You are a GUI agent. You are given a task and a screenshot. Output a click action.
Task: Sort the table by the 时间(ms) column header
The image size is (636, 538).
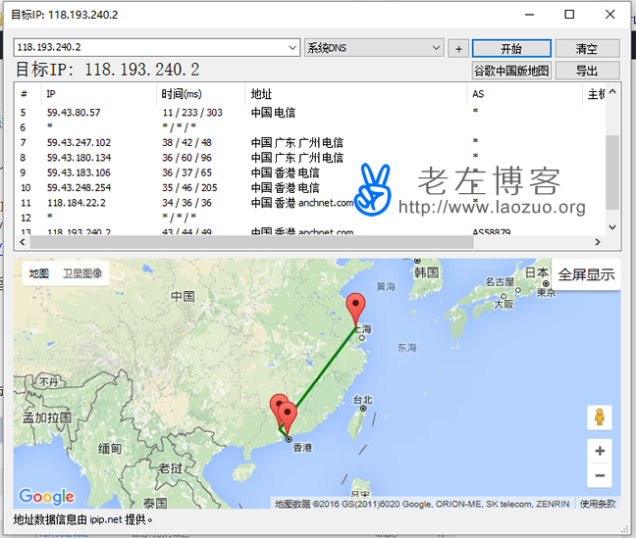point(182,94)
